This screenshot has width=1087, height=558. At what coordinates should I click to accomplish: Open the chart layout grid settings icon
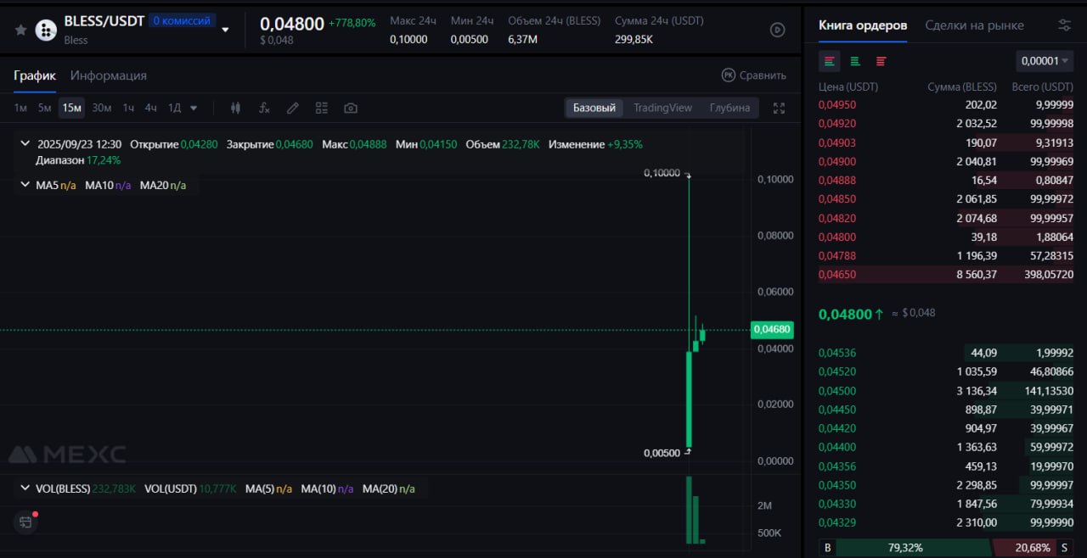click(321, 108)
